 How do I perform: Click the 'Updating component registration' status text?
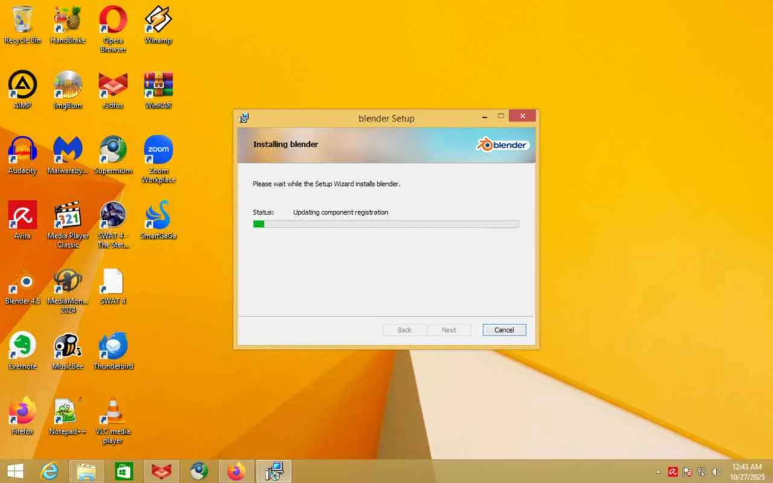pos(341,213)
